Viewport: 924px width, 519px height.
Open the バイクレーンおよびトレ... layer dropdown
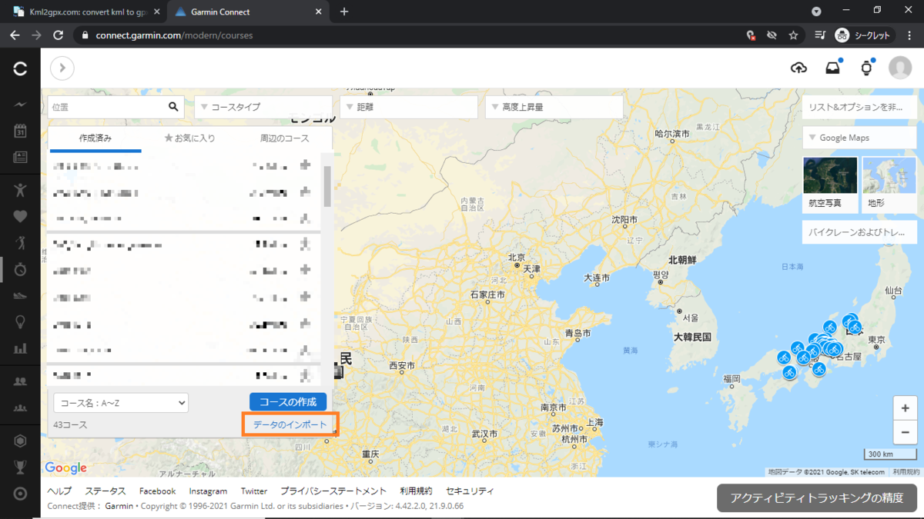pyautogui.click(x=860, y=232)
